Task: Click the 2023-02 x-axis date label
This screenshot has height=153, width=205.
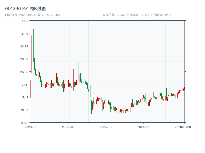Action: coord(31,127)
